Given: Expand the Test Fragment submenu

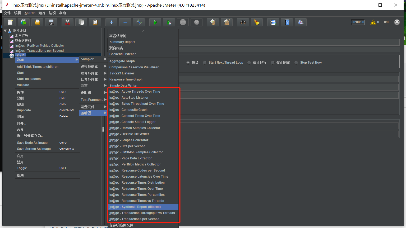Looking at the screenshot, I should 93,100.
